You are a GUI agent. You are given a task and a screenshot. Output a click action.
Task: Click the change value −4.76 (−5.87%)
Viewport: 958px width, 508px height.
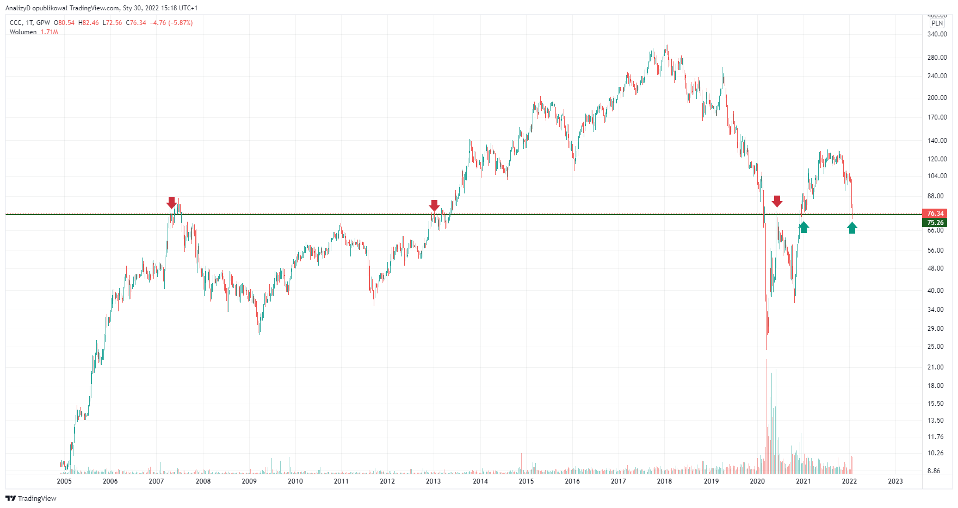[x=171, y=23]
